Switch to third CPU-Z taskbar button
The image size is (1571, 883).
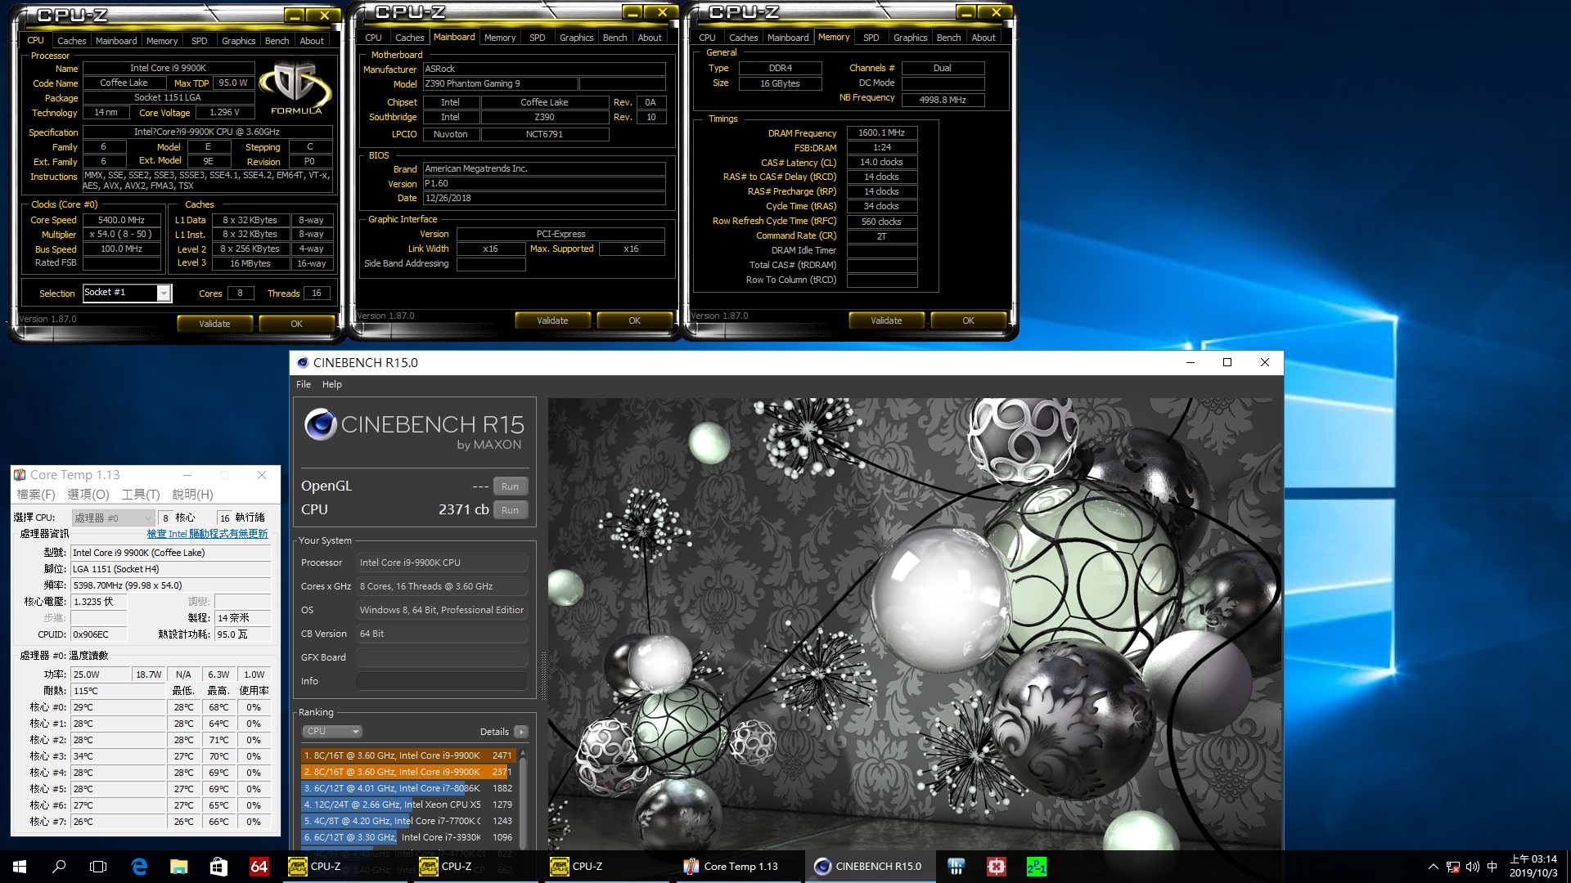coord(605,867)
